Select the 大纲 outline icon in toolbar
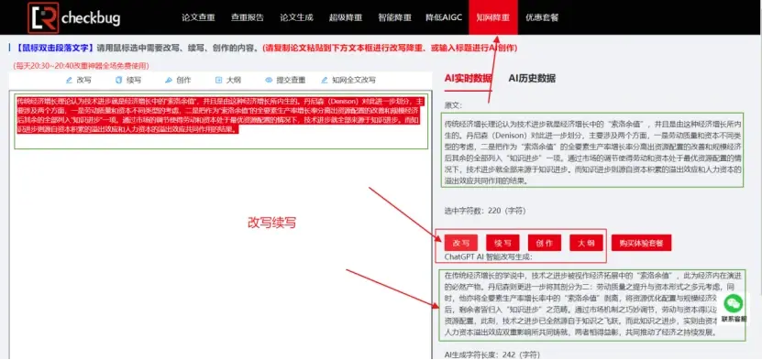Screen dimensions: 762x360 [218, 80]
